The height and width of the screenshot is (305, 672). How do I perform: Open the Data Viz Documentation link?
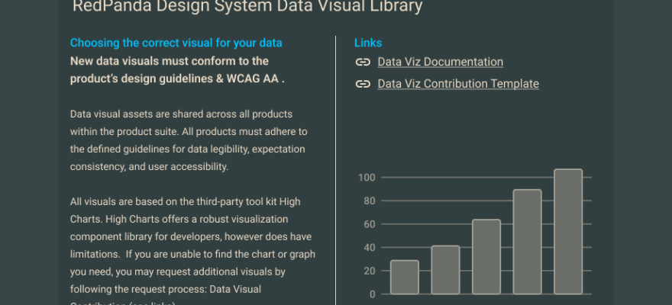pyautogui.click(x=440, y=63)
